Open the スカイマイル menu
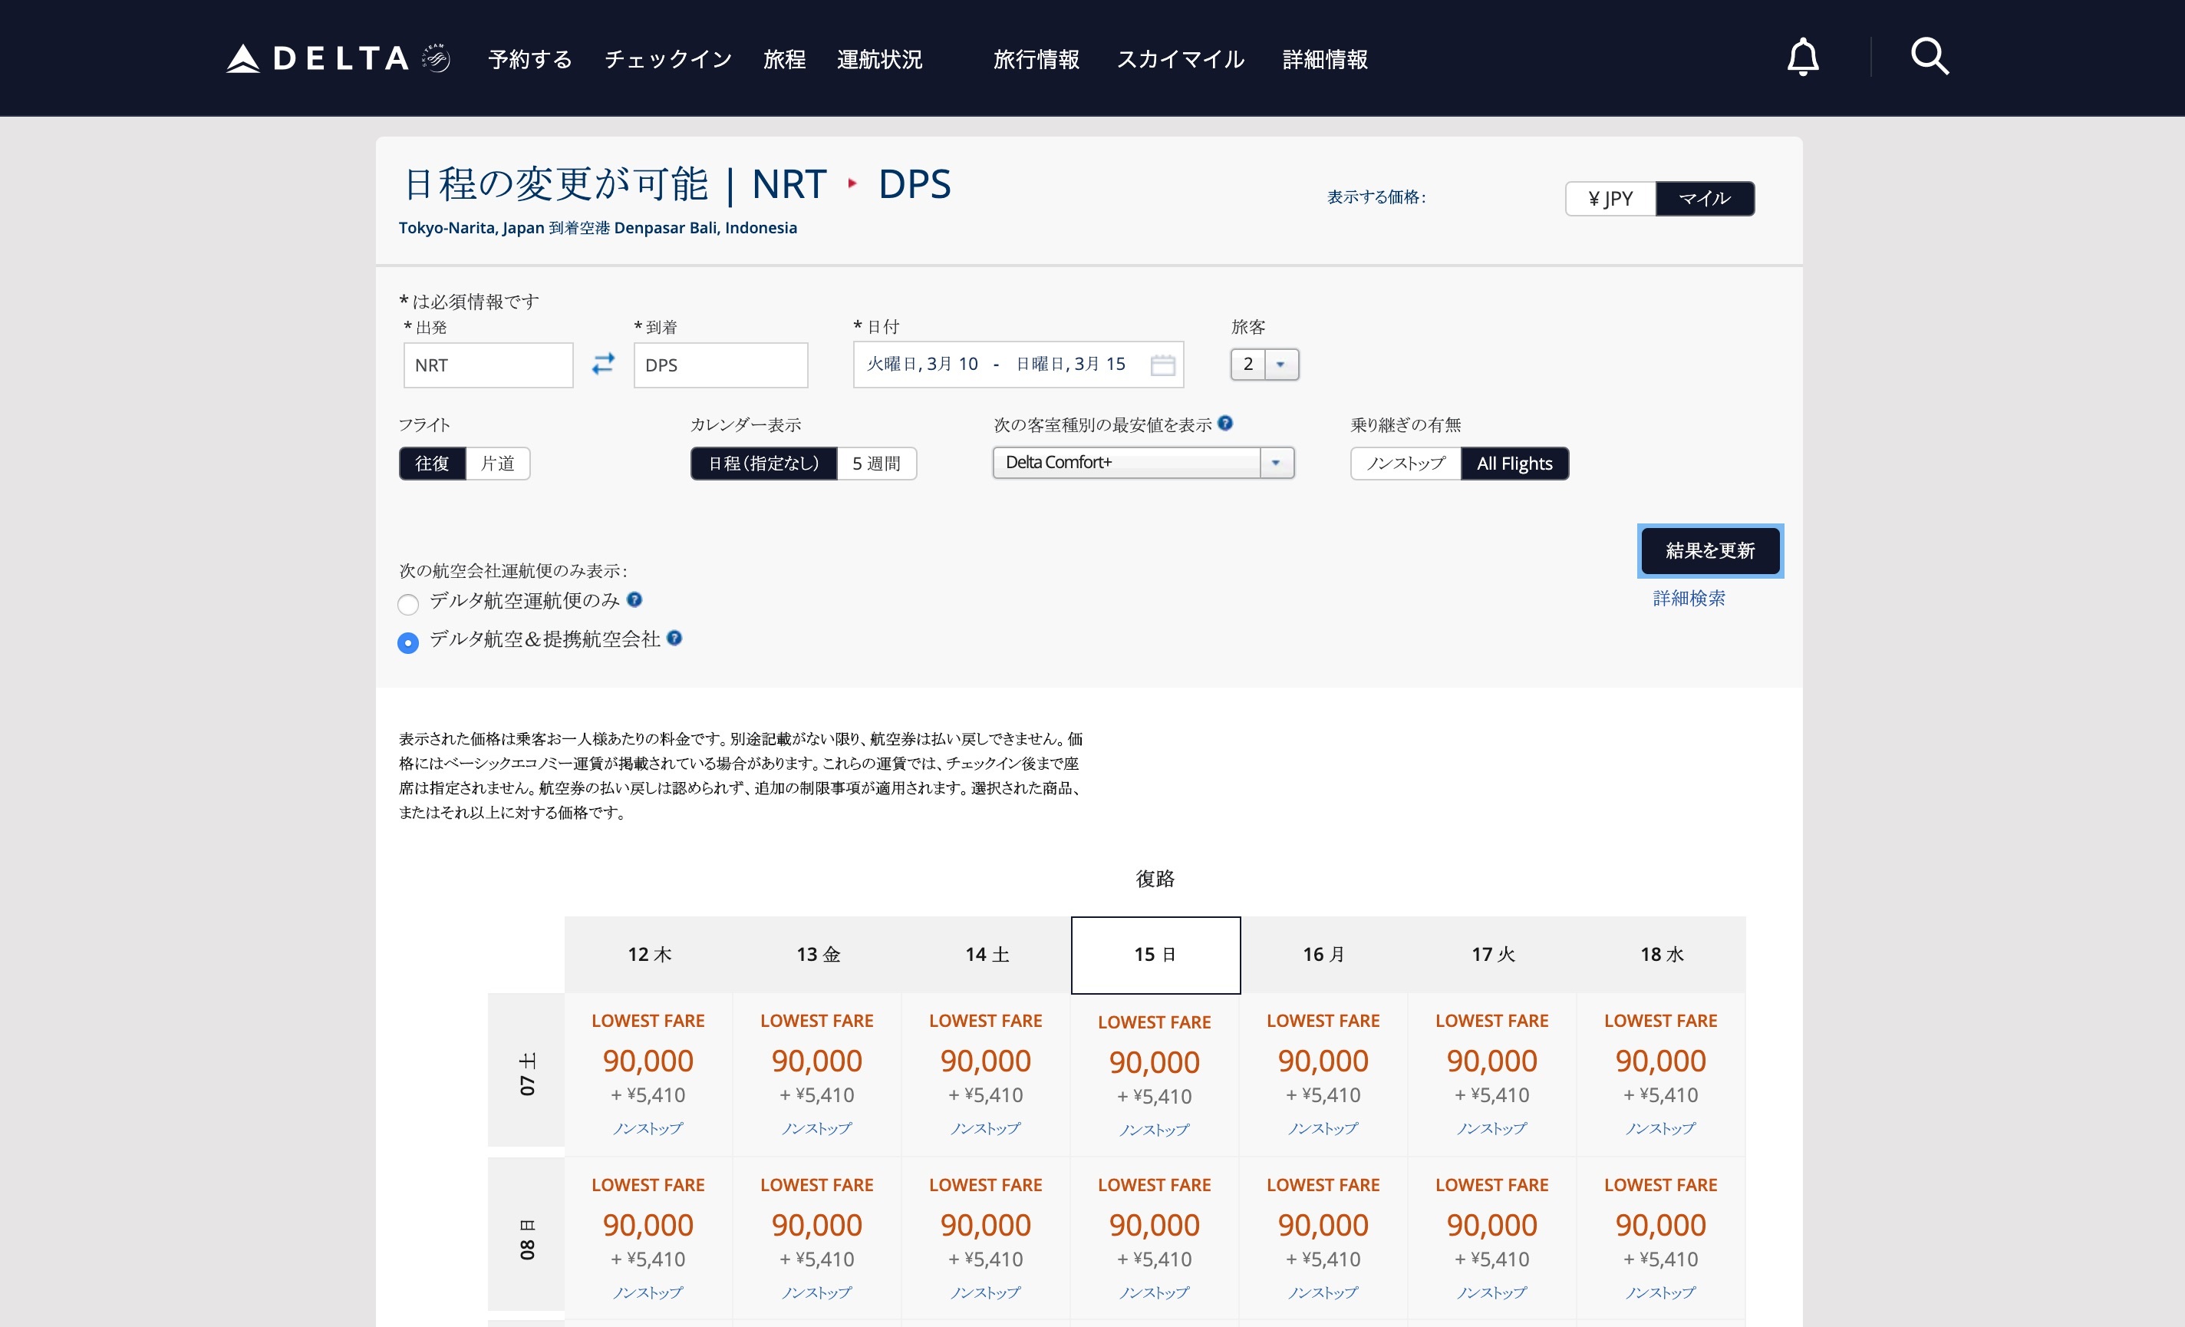The image size is (2185, 1327). click(1180, 59)
